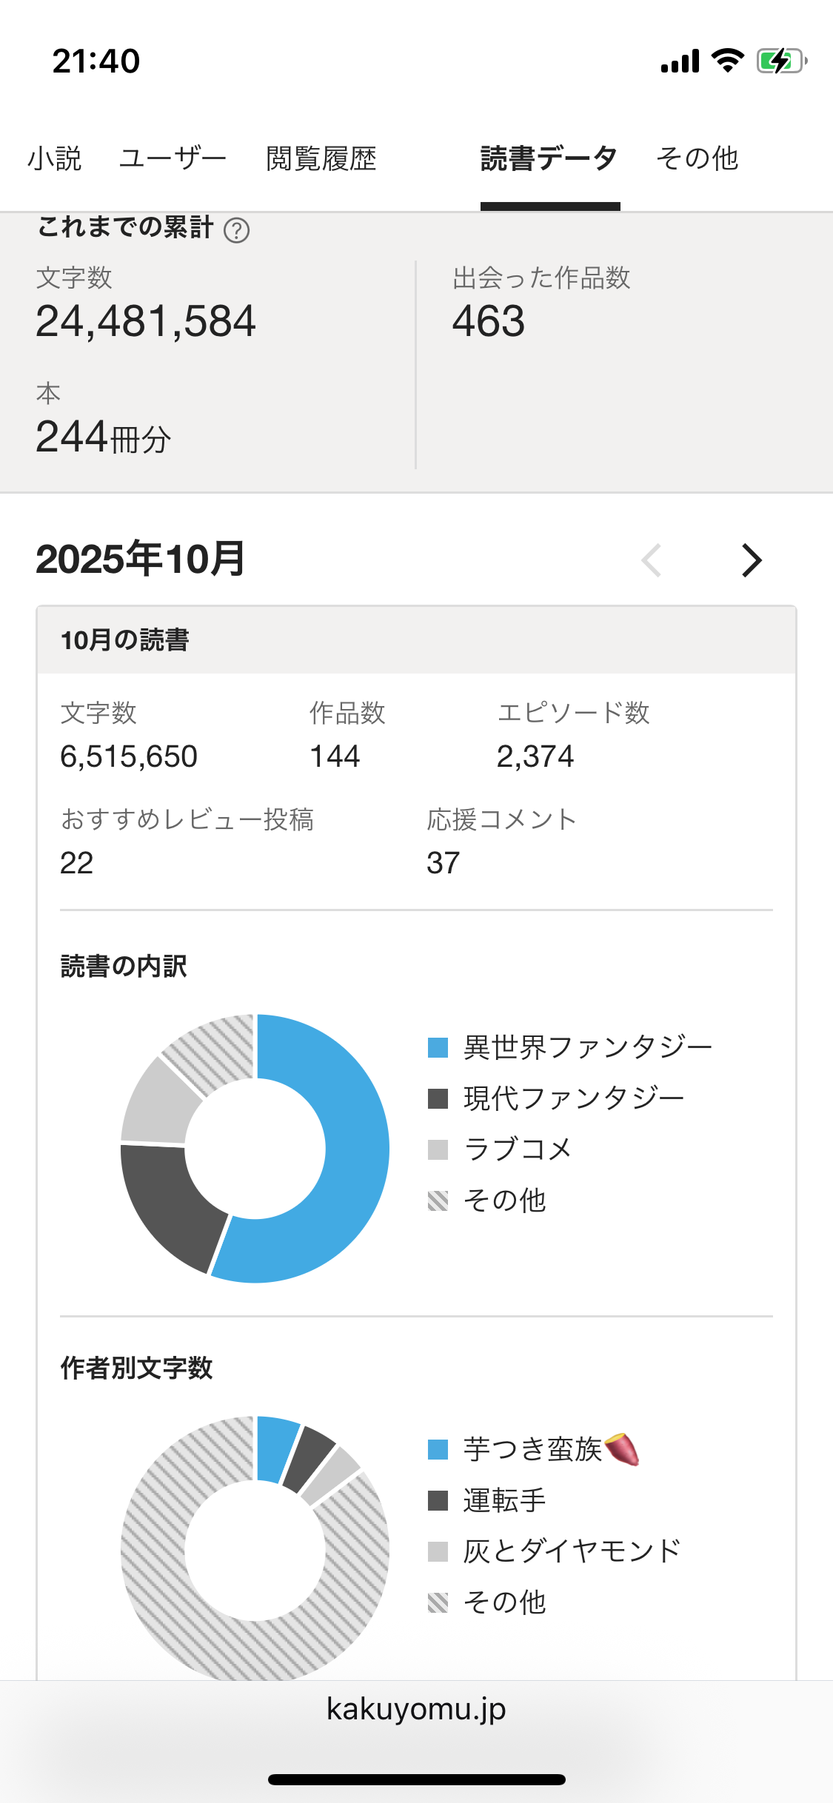Tap the kakuyomu.jp address bar
The width and height of the screenshot is (833, 1803).
pyautogui.click(x=416, y=1709)
